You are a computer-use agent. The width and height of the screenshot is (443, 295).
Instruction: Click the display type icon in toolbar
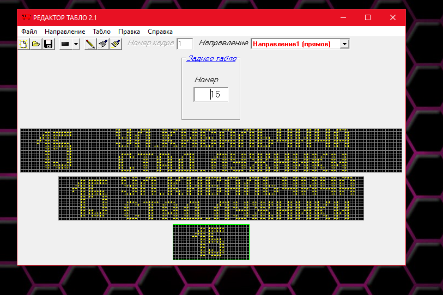[65, 44]
